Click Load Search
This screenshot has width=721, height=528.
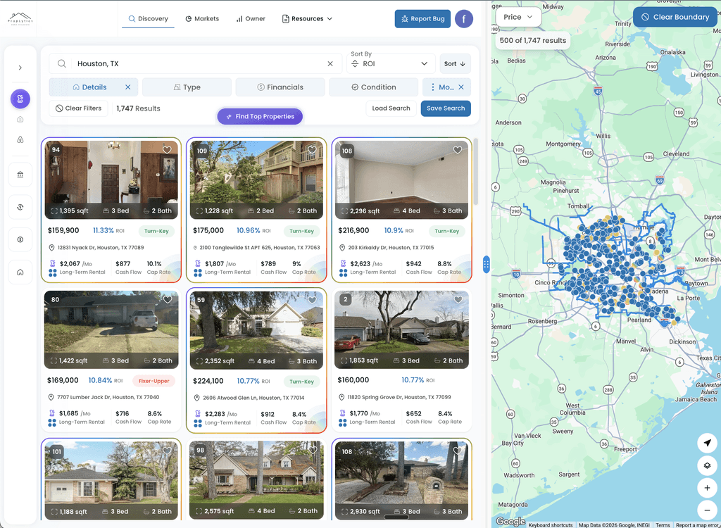click(391, 108)
